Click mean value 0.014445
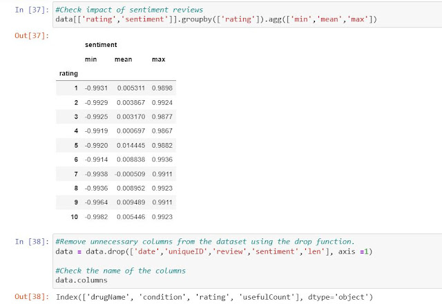The image size is (442, 308). pyautogui.click(x=131, y=146)
